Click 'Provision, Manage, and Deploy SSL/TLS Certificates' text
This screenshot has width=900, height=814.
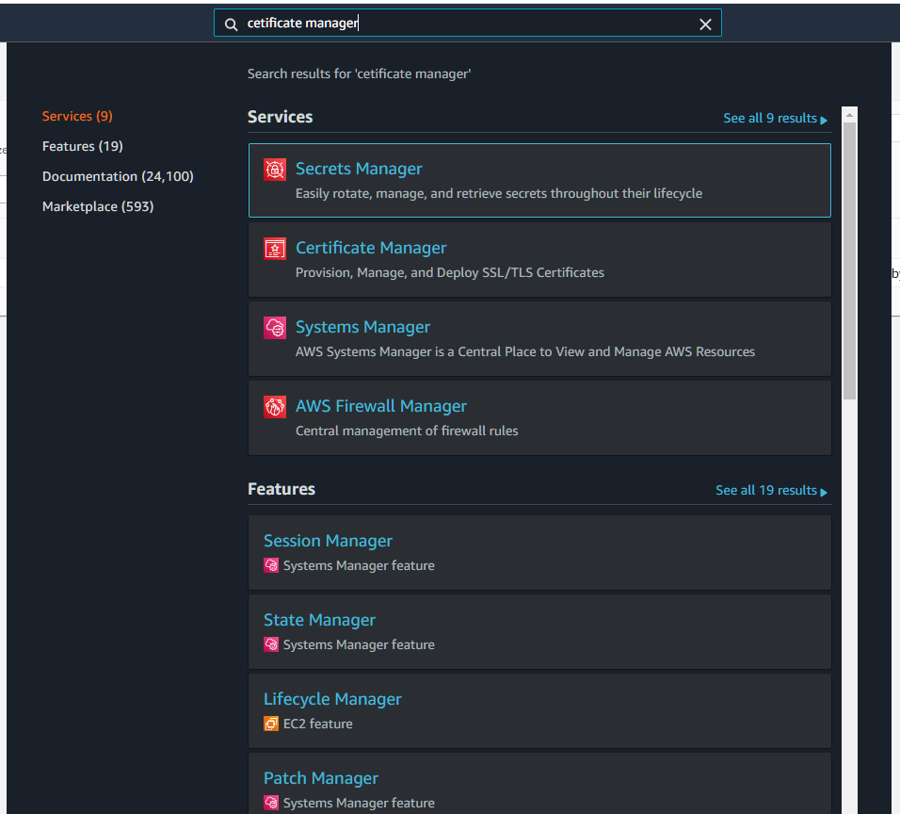coord(450,273)
